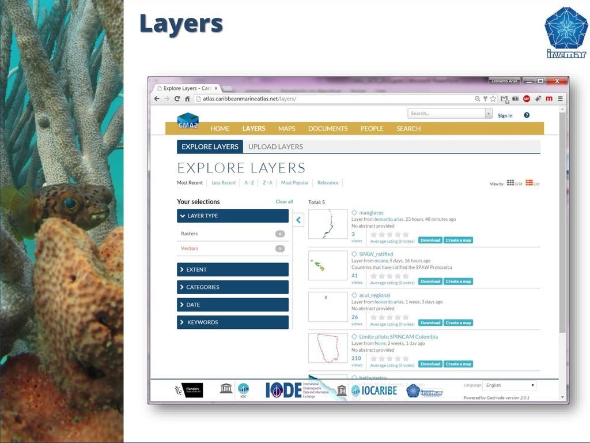Open Chrome hamburger menu

click(560, 99)
